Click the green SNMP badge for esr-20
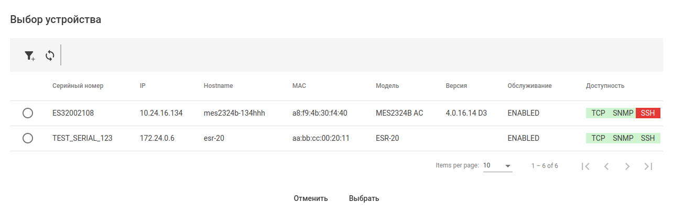The image size is (673, 213). pos(623,138)
